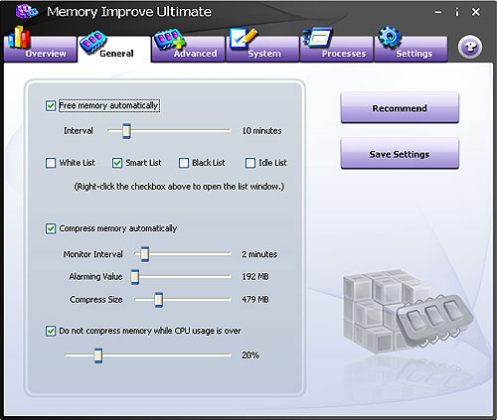Screen dimensions: 497x420
Task: Click the CPU usage percentage slider thumb
Action: [98, 355]
